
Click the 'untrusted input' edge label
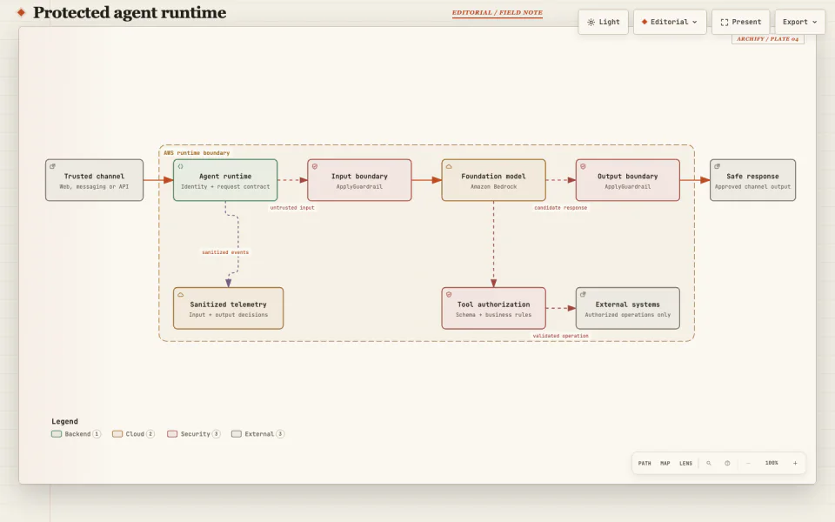pyautogui.click(x=292, y=208)
